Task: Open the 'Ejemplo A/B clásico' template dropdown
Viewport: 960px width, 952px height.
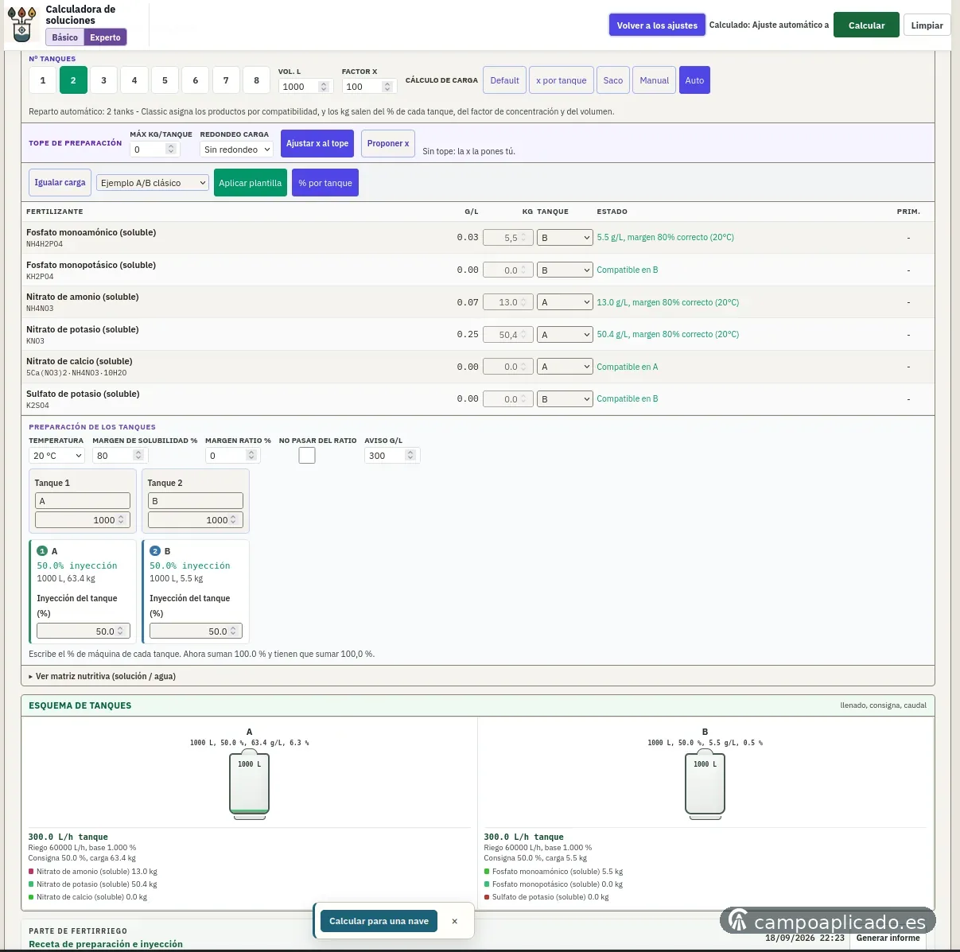Action: pyautogui.click(x=153, y=183)
